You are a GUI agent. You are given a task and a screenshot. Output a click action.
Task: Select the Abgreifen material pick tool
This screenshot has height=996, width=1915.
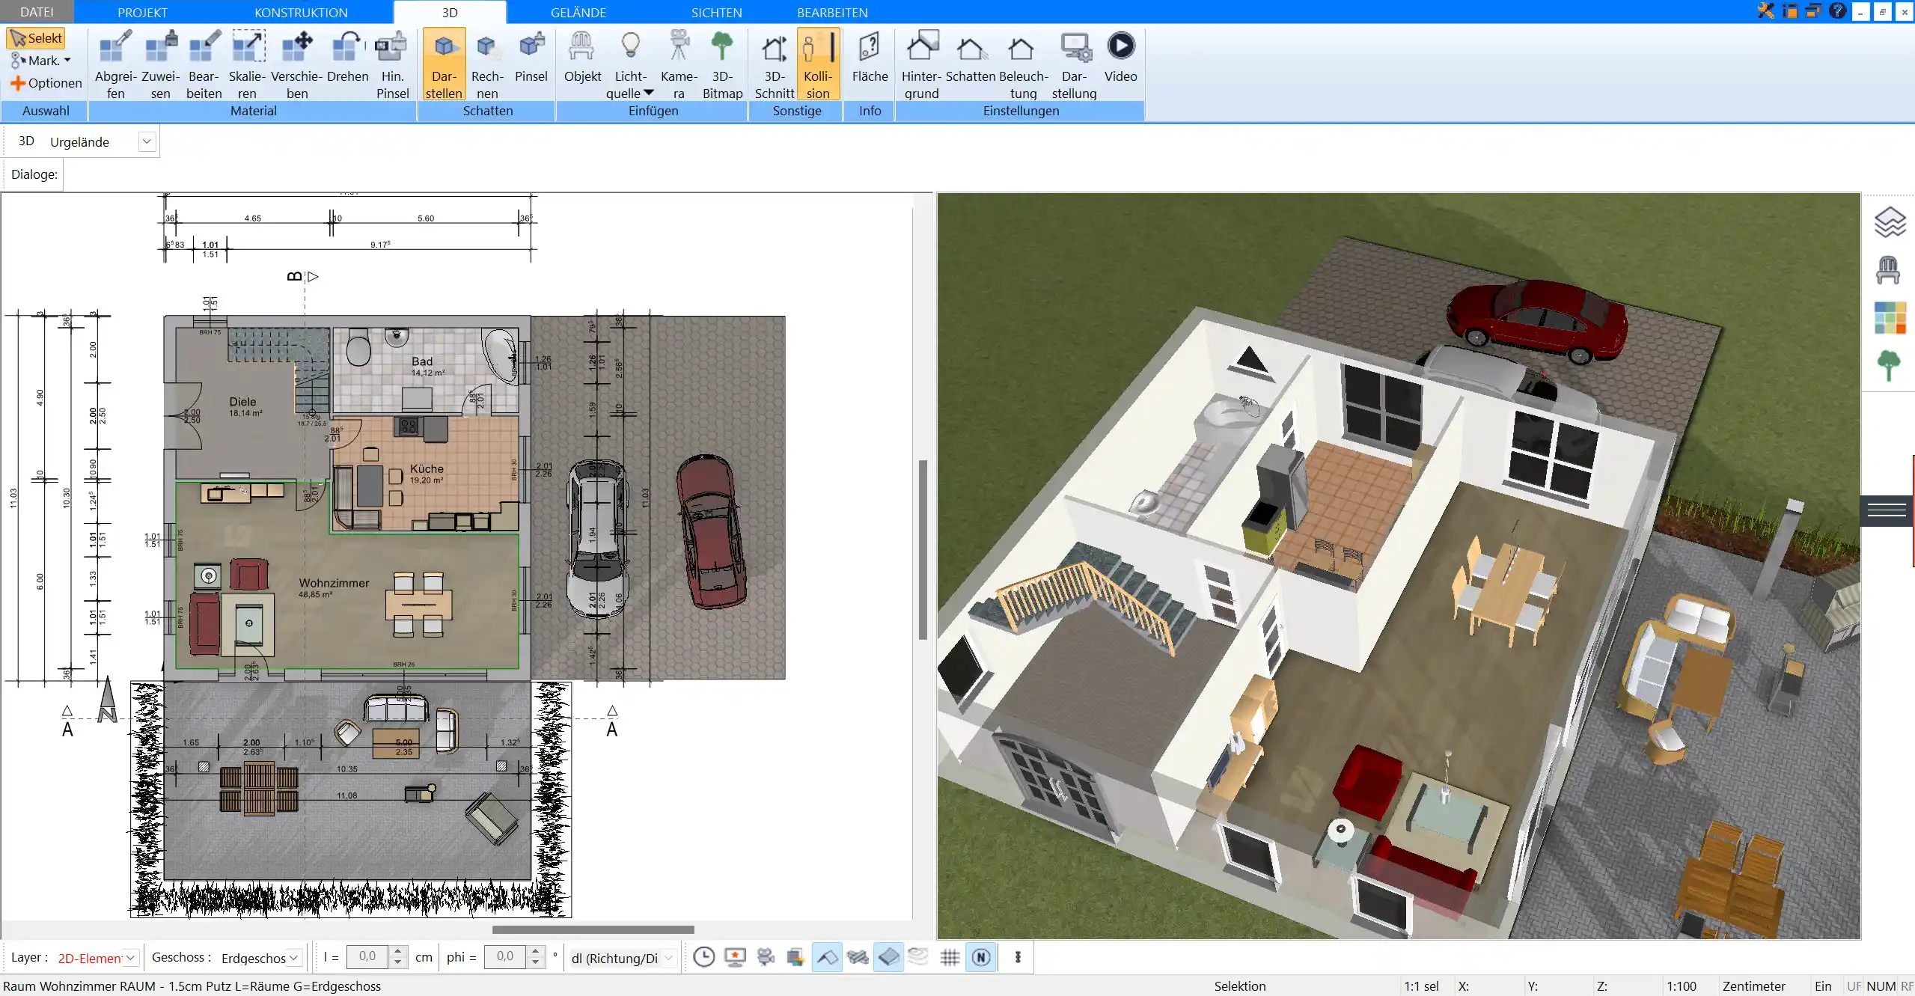[x=115, y=64]
